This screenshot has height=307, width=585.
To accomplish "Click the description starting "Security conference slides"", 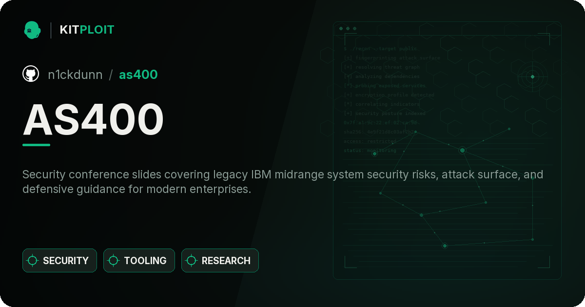I will [283, 182].
